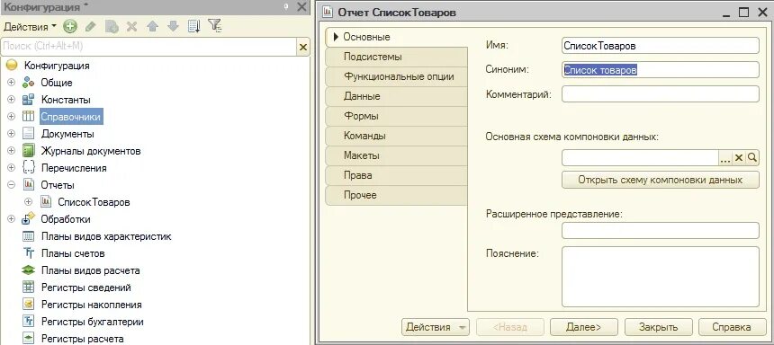This screenshot has height=345, width=774.
Task: Open the Действия dropdown in report window
Action: pyautogui.click(x=435, y=327)
